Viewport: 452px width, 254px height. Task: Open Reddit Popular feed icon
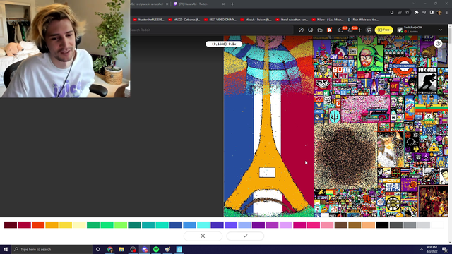pyautogui.click(x=301, y=30)
